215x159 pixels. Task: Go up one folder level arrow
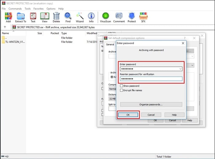5,27
